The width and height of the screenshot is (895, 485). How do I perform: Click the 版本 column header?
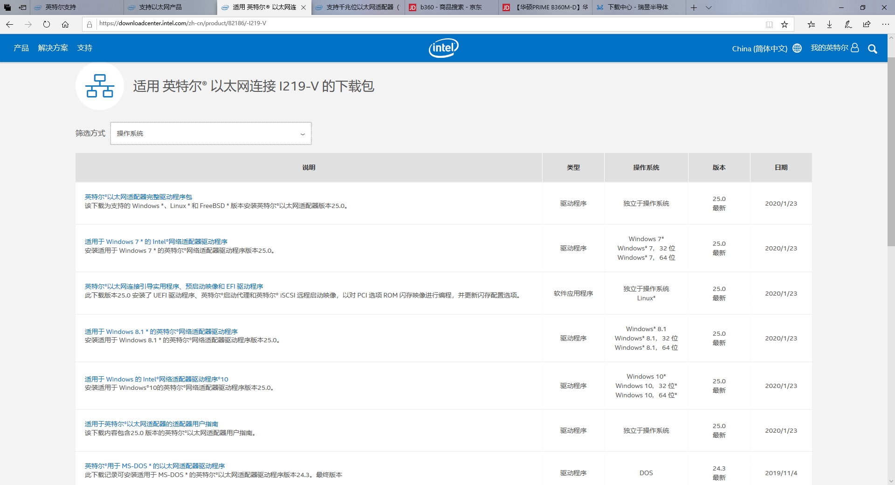[719, 167]
